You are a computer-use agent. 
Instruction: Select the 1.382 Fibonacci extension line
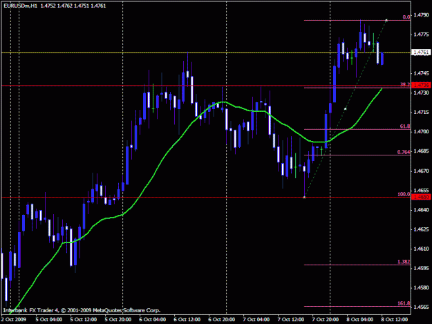click(357, 265)
